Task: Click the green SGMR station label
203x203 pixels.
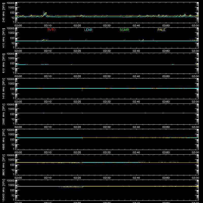Action: click(x=124, y=30)
